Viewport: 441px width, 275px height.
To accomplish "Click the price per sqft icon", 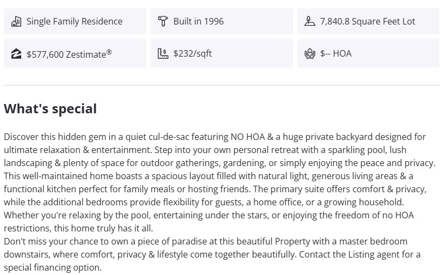I will 163,53.
